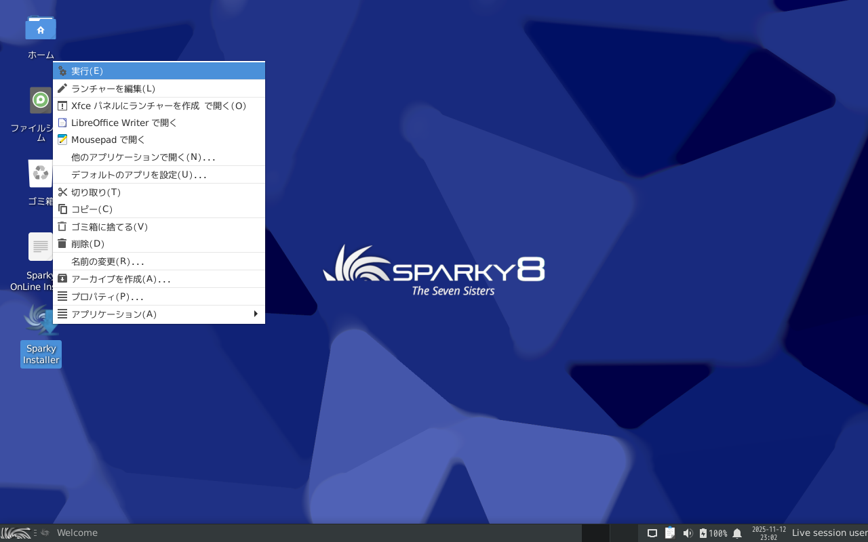Viewport: 868px width, 542px height.
Task: Select ランチャーを編集(L) menu entry
Action: point(159,89)
